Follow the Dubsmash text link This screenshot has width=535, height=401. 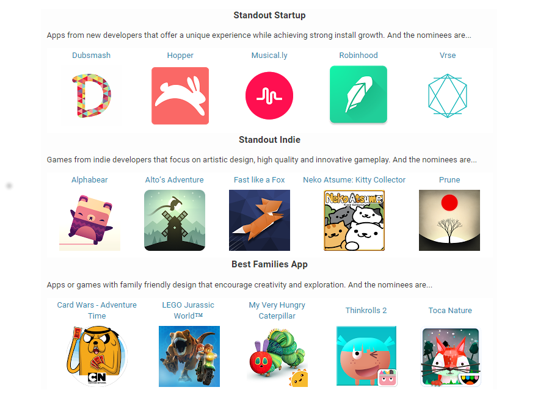click(x=91, y=56)
